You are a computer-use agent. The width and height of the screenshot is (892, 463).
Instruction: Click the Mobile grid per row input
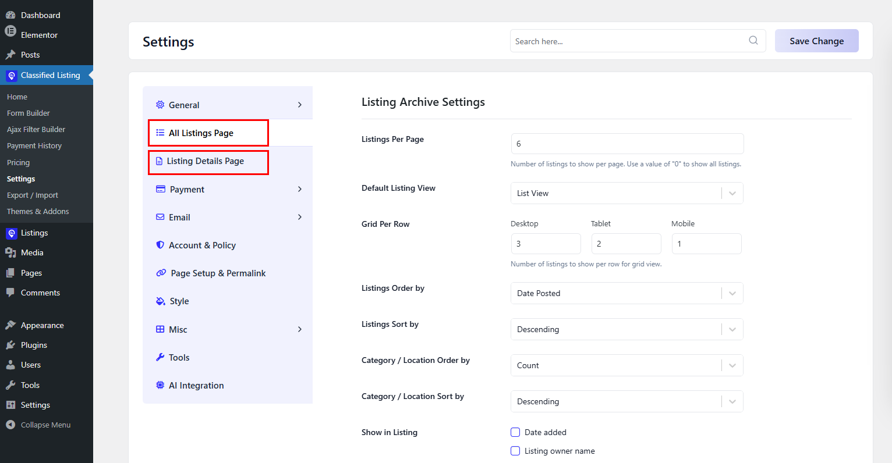click(706, 244)
